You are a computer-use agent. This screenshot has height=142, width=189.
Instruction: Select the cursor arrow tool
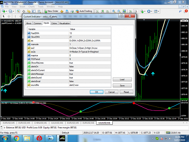point(4,16)
